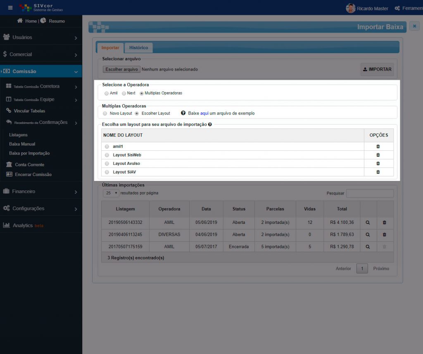Open the Ferramentas gears icon
This screenshot has width=423, height=354.
tap(397, 8)
